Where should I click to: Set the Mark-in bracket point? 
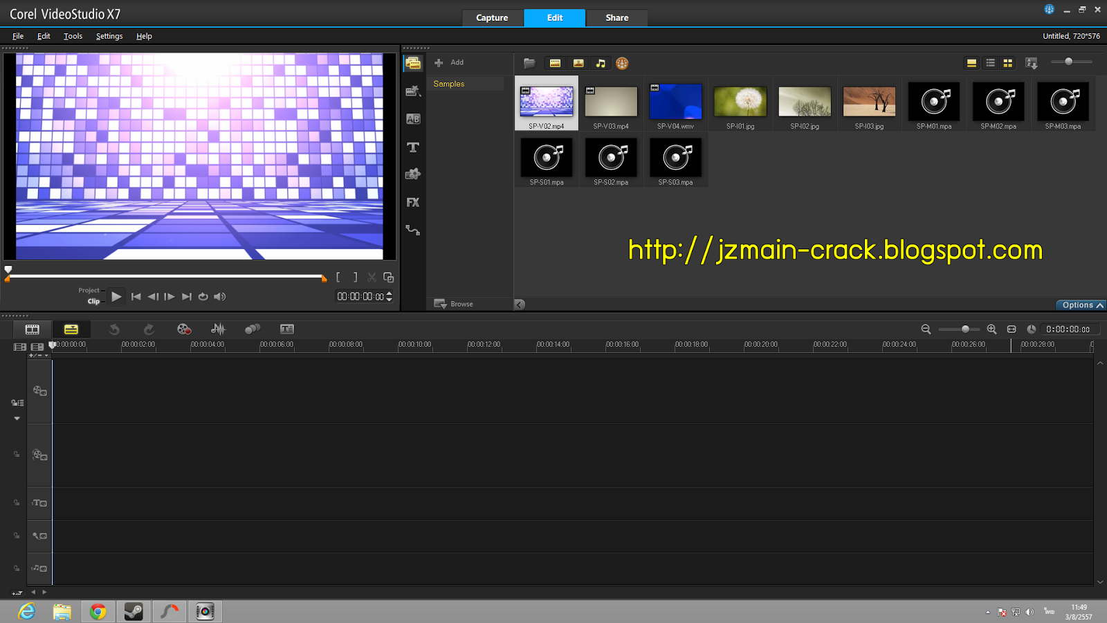pyautogui.click(x=338, y=277)
